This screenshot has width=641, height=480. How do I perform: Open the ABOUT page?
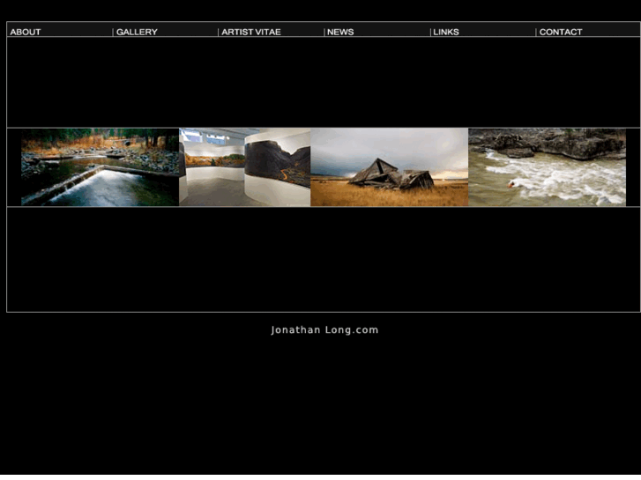tap(26, 32)
